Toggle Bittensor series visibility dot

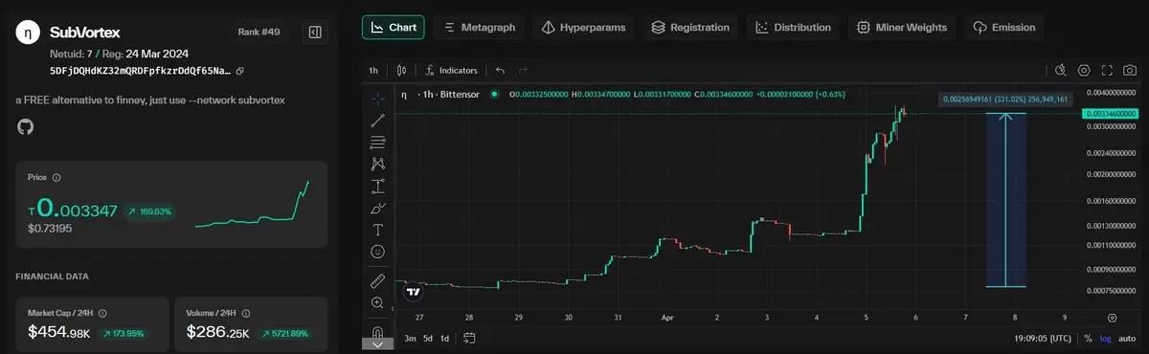(494, 94)
